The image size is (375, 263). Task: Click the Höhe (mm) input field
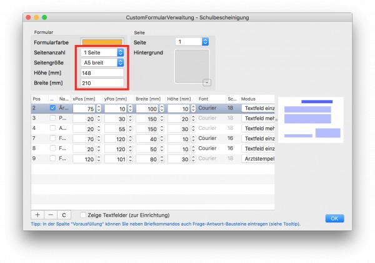click(102, 73)
